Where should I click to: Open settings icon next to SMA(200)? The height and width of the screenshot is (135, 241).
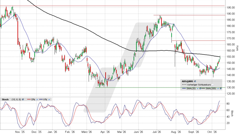(221, 88)
